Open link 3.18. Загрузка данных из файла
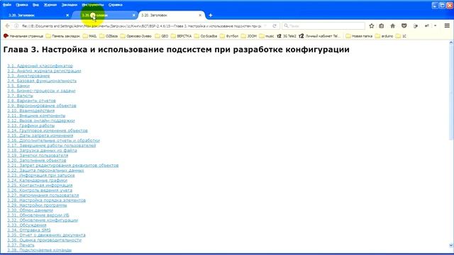The width and height of the screenshot is (454, 255). pyautogui.click(x=43, y=150)
